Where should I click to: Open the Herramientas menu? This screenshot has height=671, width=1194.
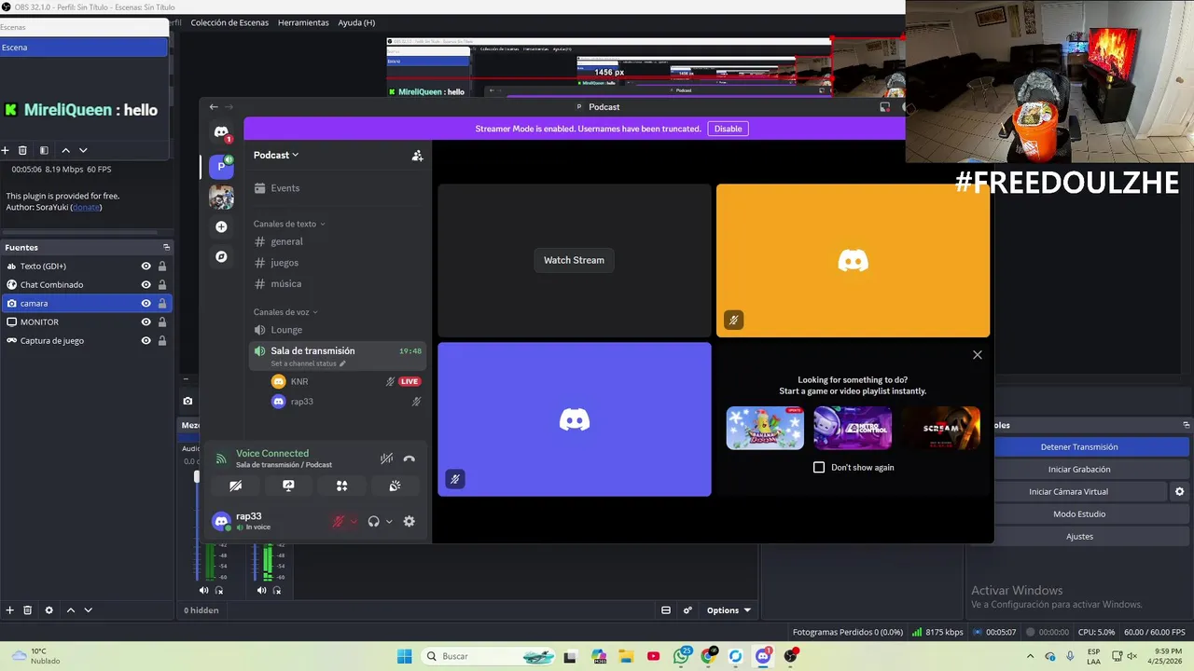click(303, 22)
